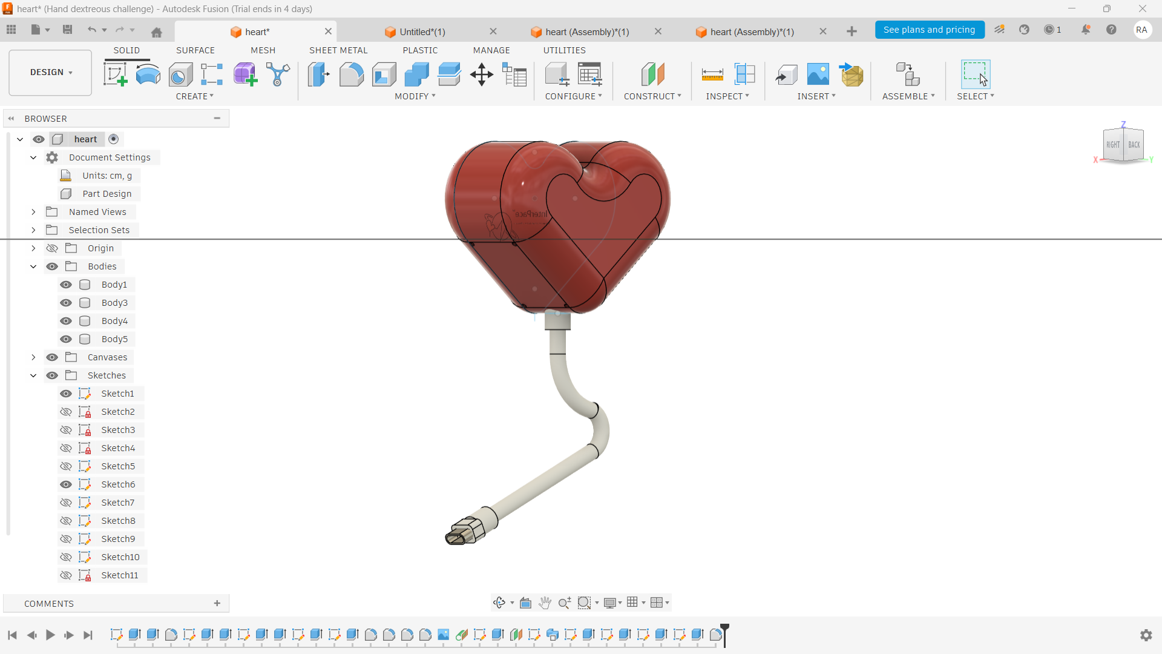This screenshot has width=1162, height=654.
Task: Open the Insert Canvas image icon
Action: click(x=818, y=74)
